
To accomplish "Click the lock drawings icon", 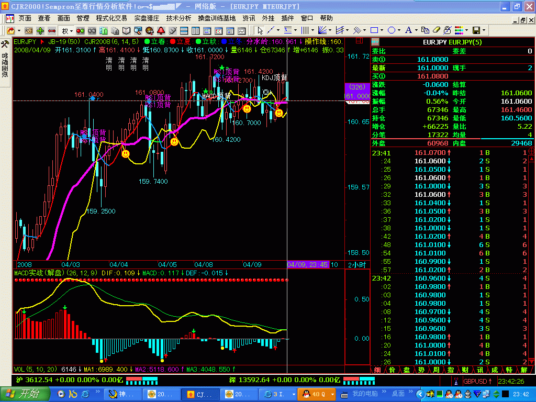I will pos(447,31).
